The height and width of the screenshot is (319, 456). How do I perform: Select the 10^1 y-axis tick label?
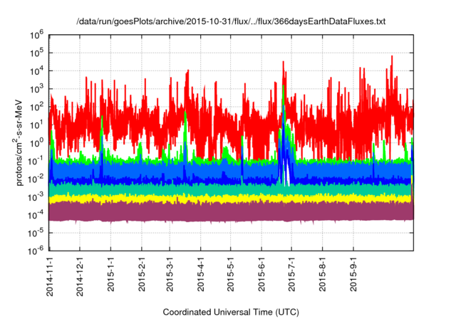point(36,125)
